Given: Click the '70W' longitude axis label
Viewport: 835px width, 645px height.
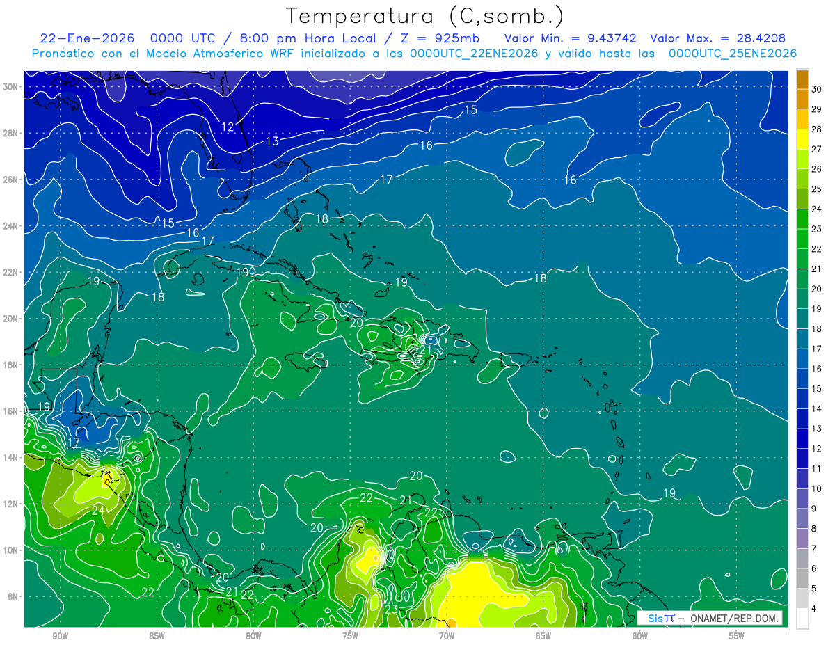Looking at the screenshot, I should tap(447, 637).
